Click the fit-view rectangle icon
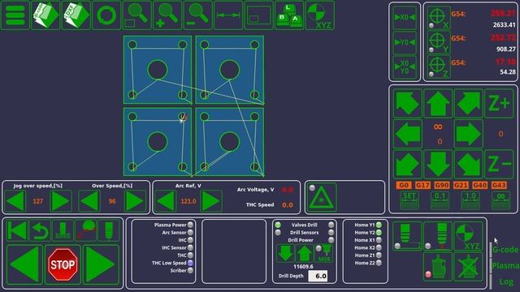Viewport: 520px width, 292px height. tap(259, 15)
